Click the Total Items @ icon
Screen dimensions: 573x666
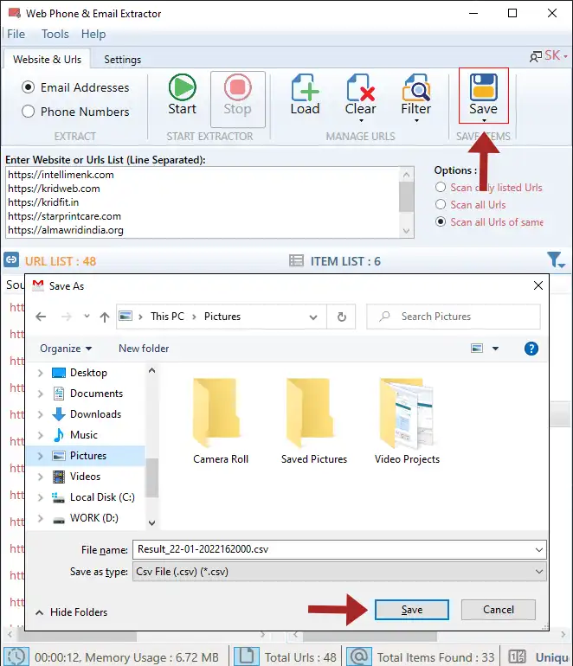(359, 656)
